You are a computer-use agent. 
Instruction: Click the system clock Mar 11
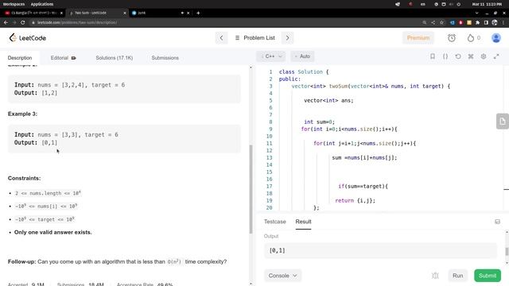coord(487,4)
